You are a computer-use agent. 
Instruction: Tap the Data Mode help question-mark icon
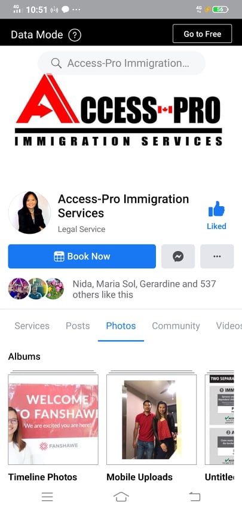(x=75, y=35)
